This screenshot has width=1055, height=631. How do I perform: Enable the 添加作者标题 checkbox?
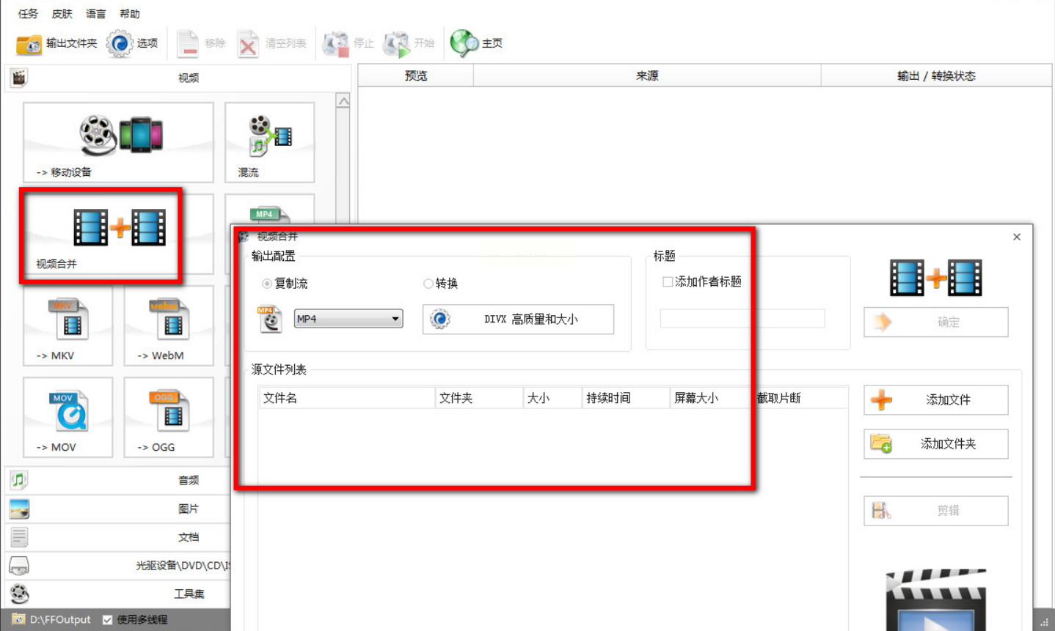(x=668, y=282)
